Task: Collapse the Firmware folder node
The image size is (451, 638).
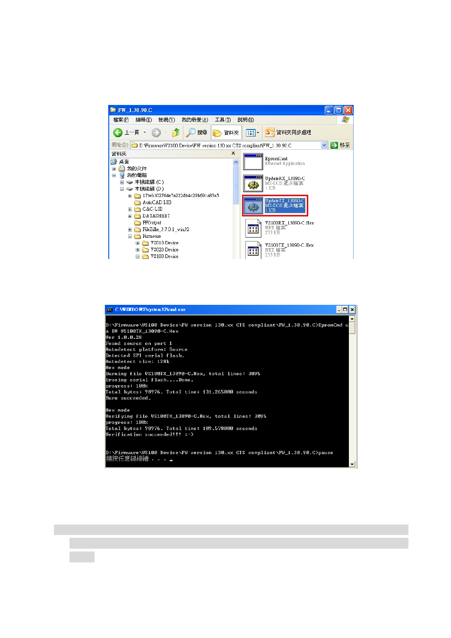Action: pos(130,236)
